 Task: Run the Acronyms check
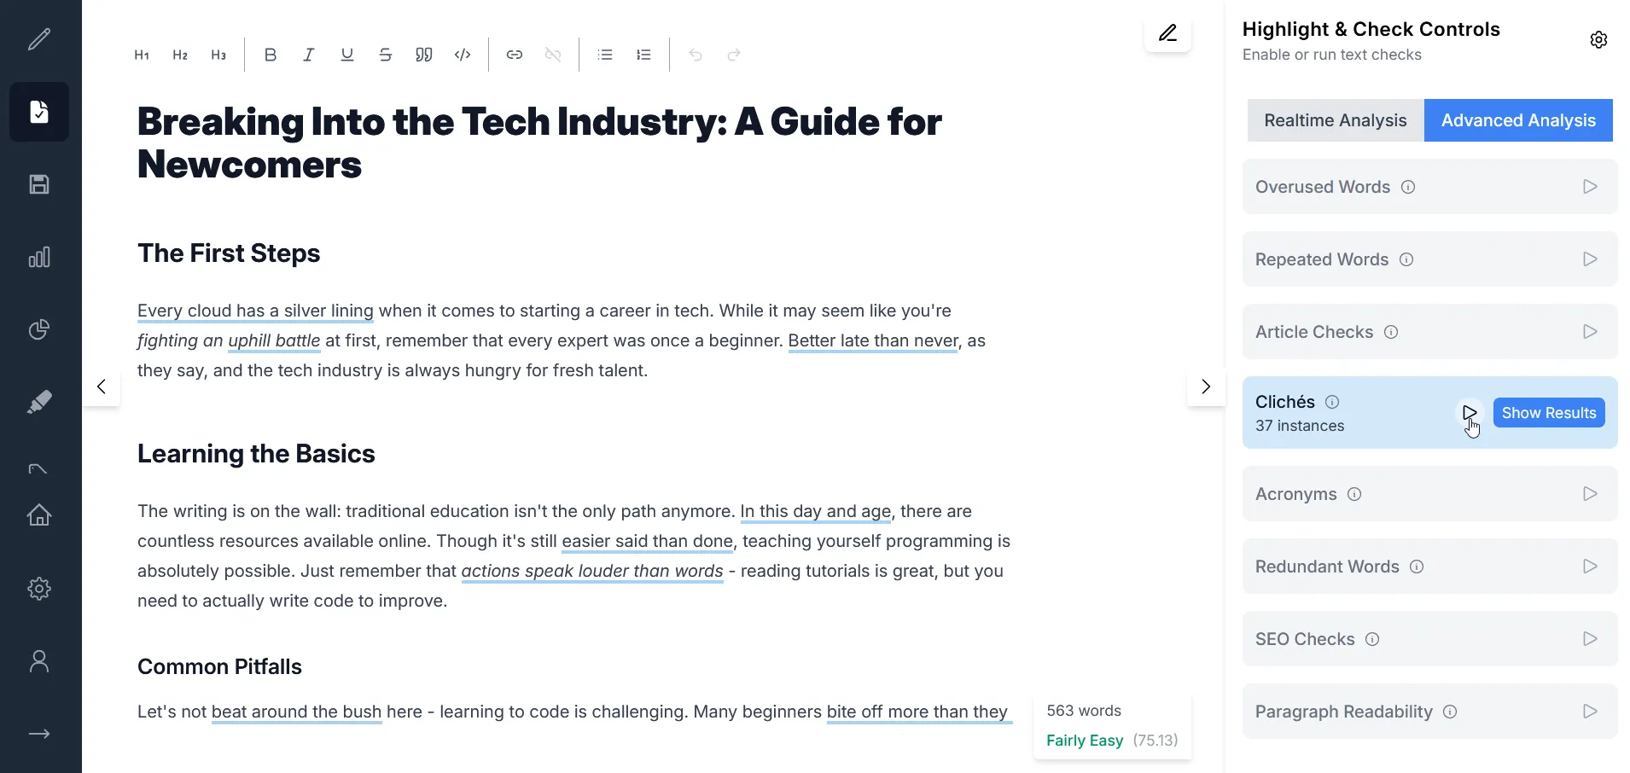[x=1589, y=493]
